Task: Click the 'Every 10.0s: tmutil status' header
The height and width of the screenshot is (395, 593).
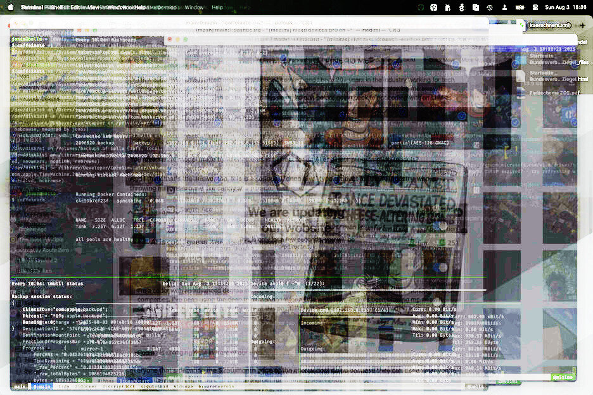Action: tap(48, 284)
